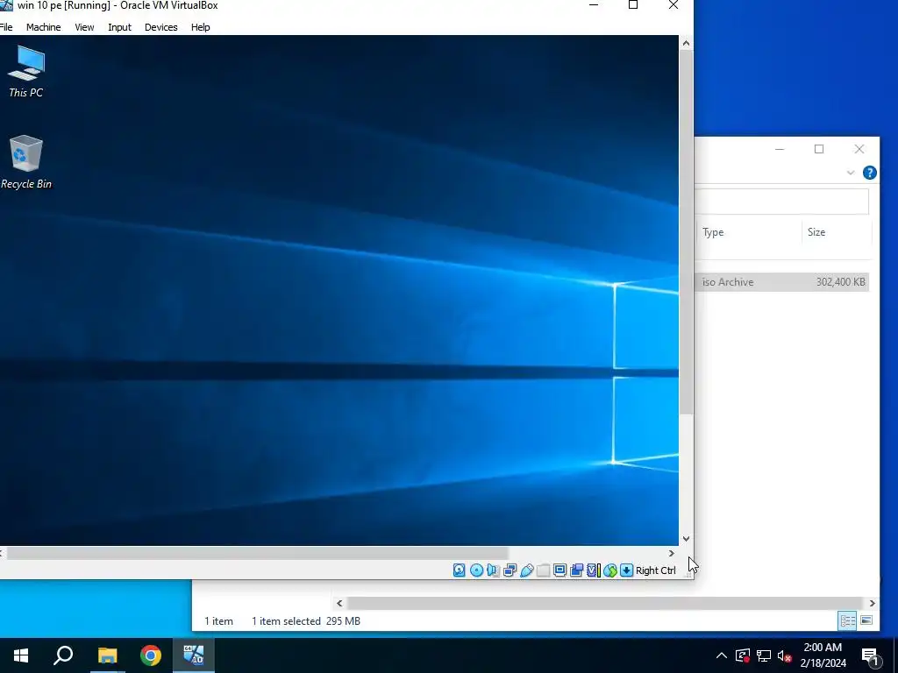This screenshot has height=673, width=898.
Task: Switch Explorer to large thumbnails view icon
Action: (x=866, y=620)
